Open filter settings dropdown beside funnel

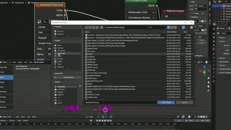[187, 27]
